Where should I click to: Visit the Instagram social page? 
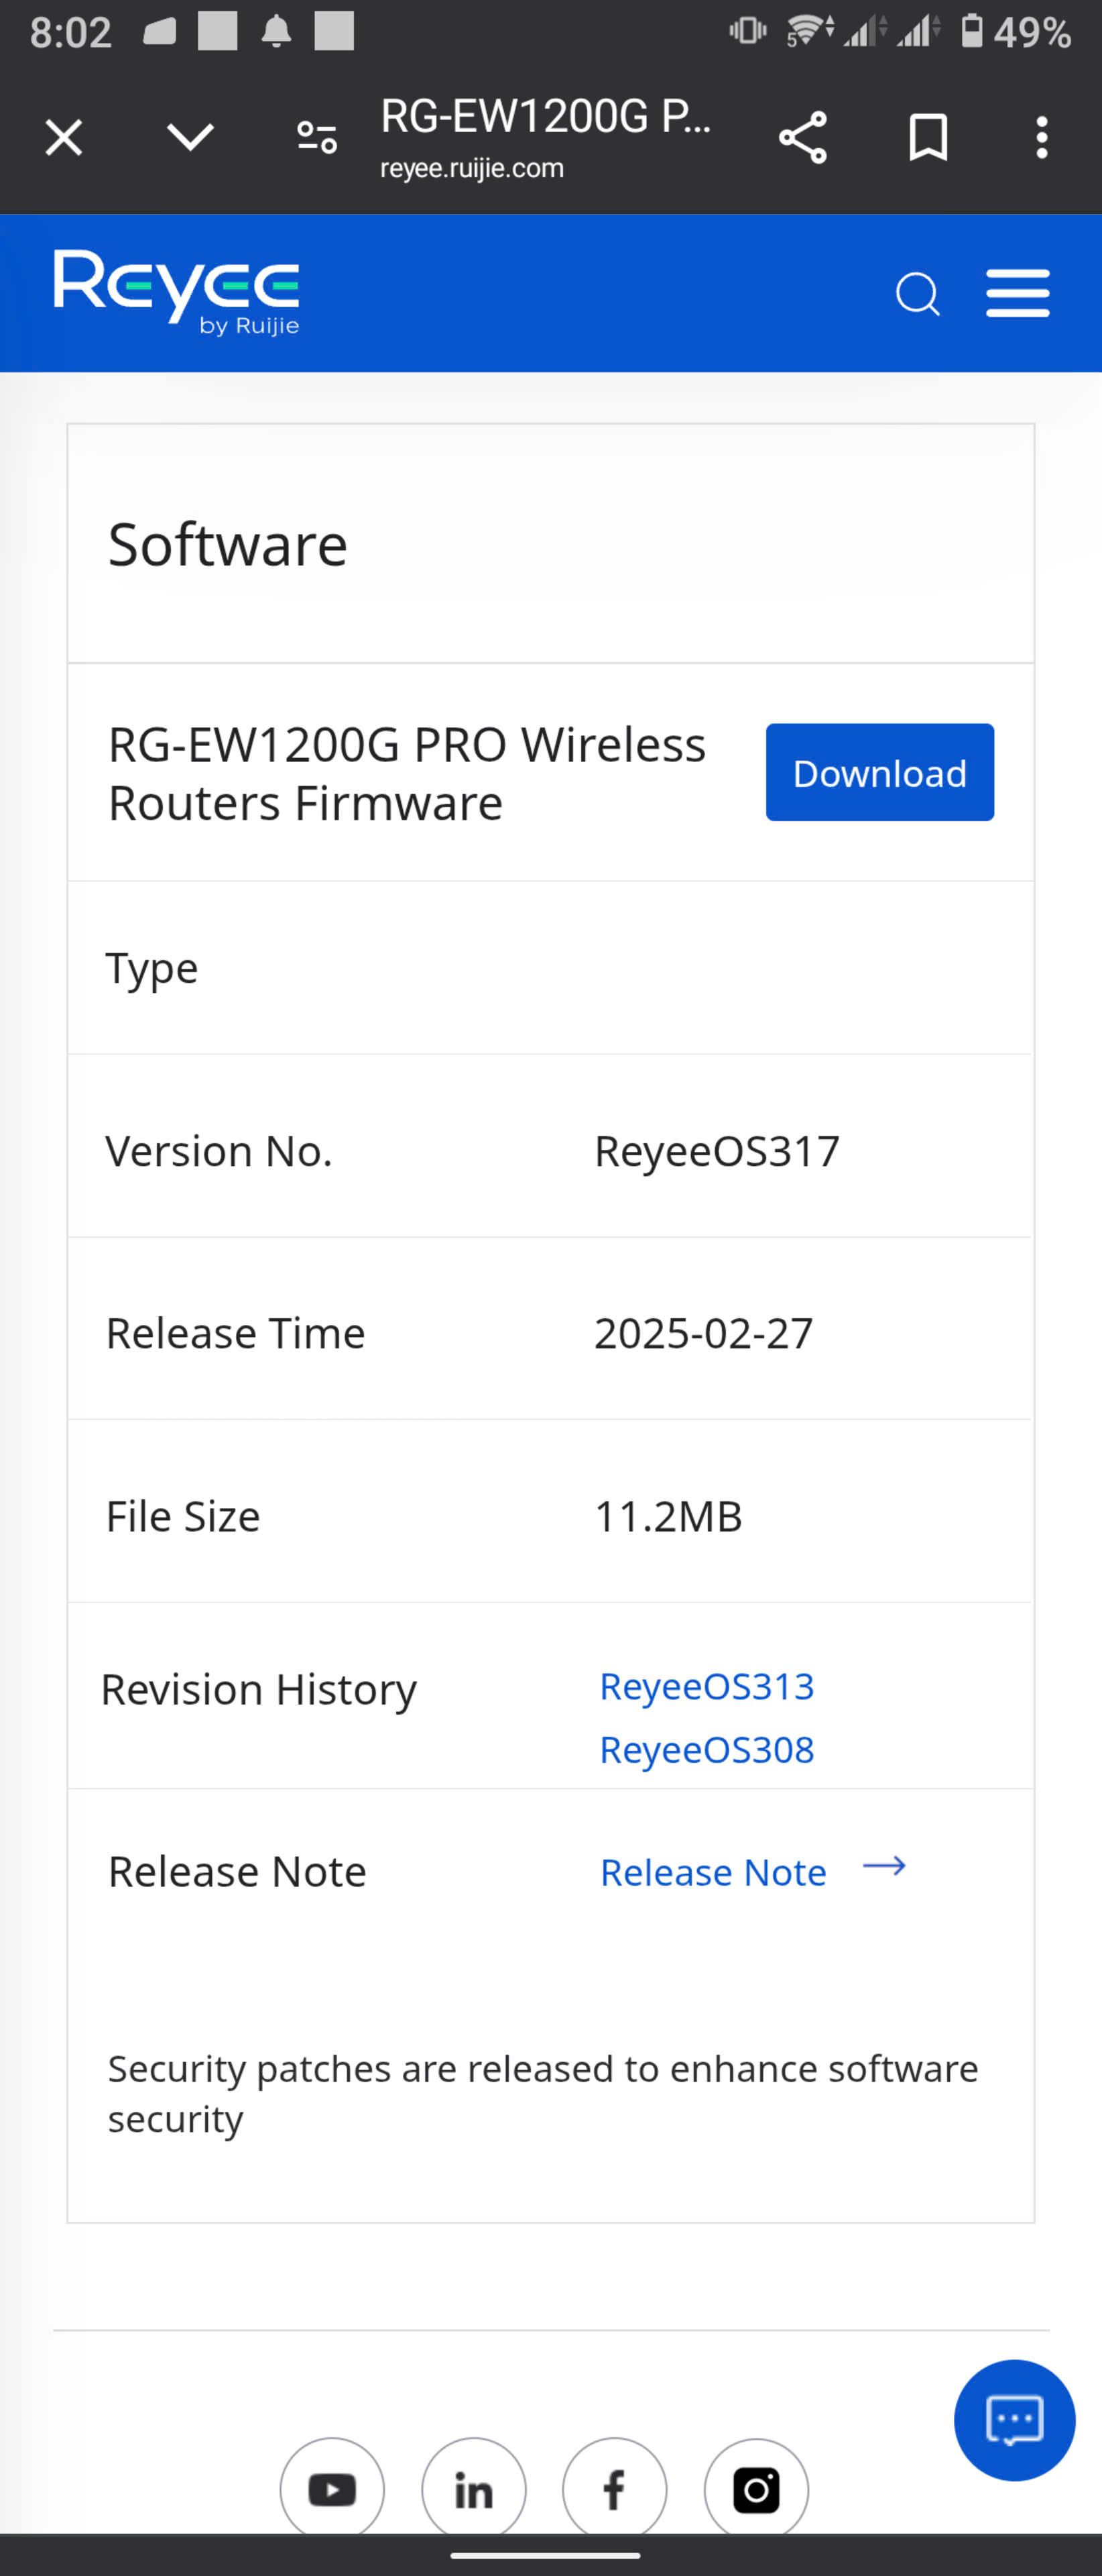tap(756, 2489)
